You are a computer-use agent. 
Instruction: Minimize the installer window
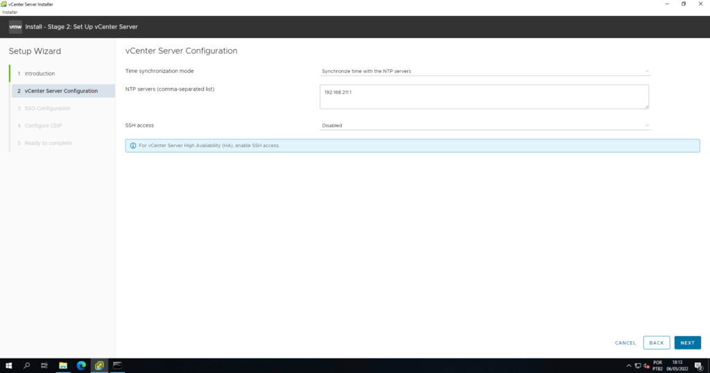667,4
